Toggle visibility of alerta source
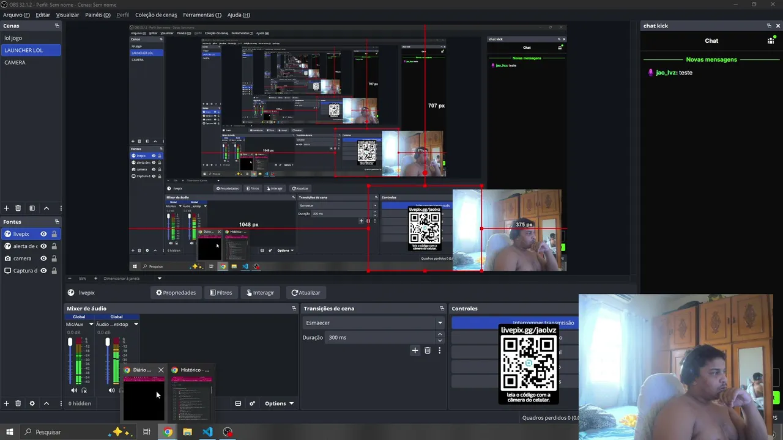Image resolution: width=783 pixels, height=440 pixels. [43, 246]
